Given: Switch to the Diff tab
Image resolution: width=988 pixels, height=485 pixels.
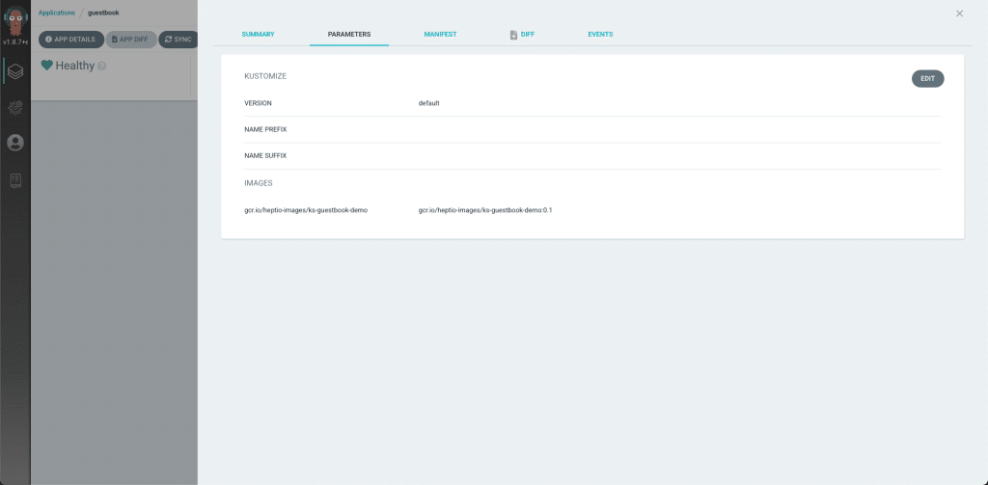Looking at the screenshot, I should 528,34.
